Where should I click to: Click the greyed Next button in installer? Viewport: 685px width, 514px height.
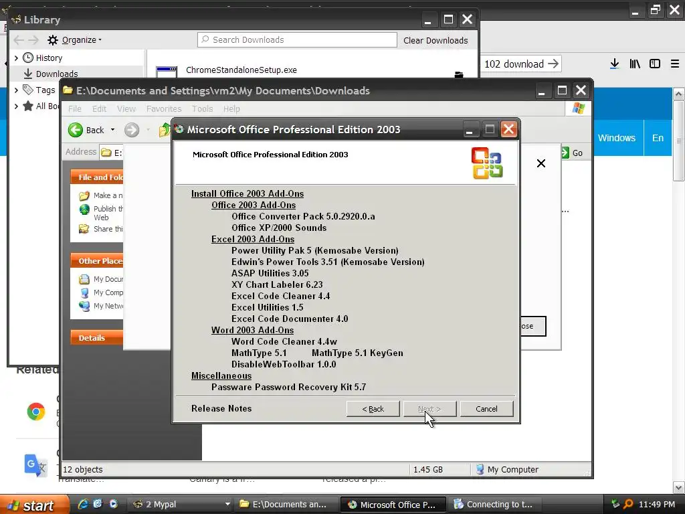click(x=429, y=409)
